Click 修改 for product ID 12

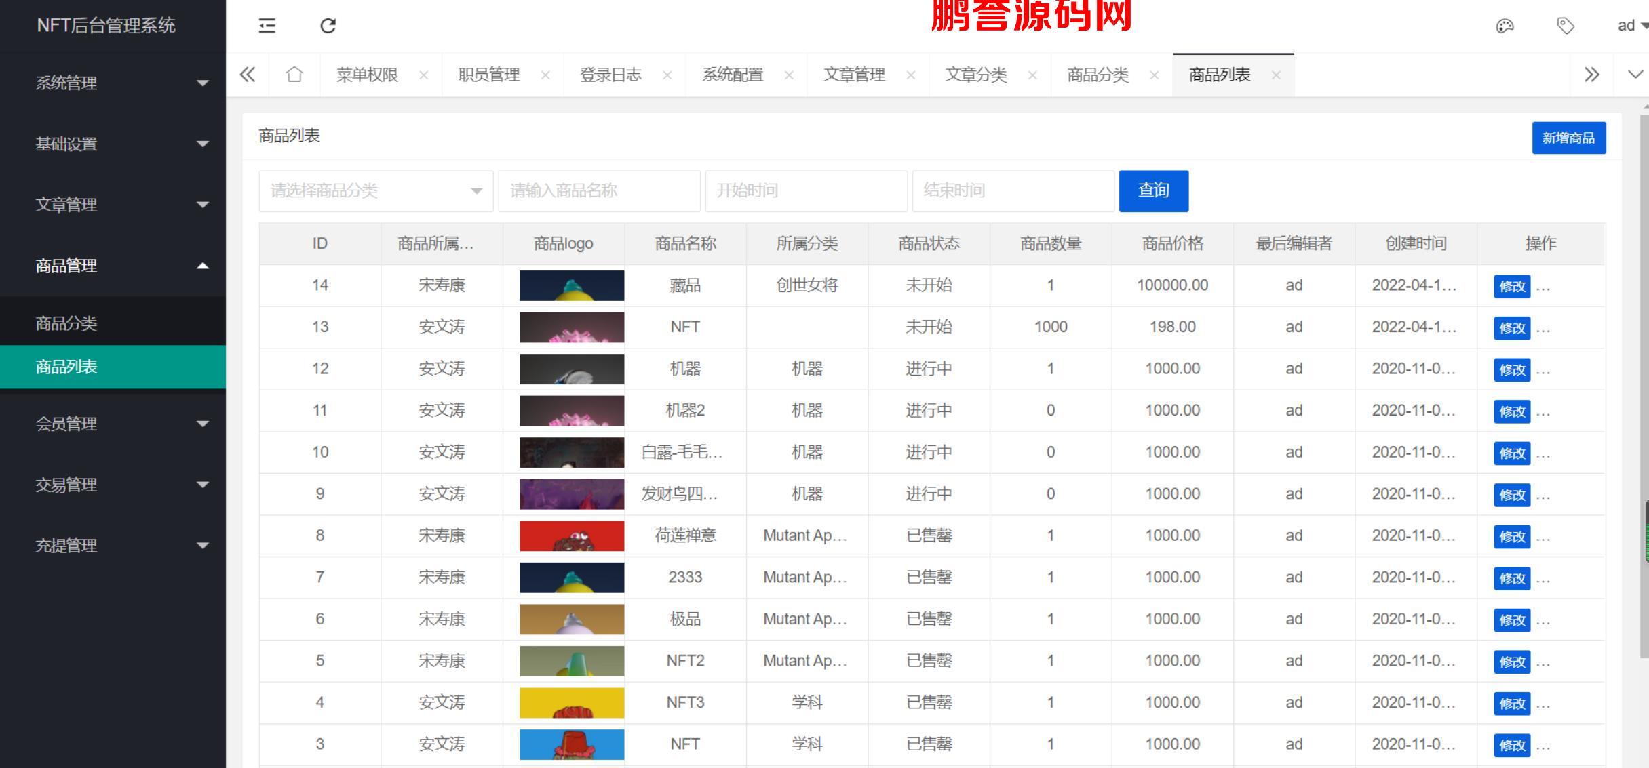(1512, 370)
